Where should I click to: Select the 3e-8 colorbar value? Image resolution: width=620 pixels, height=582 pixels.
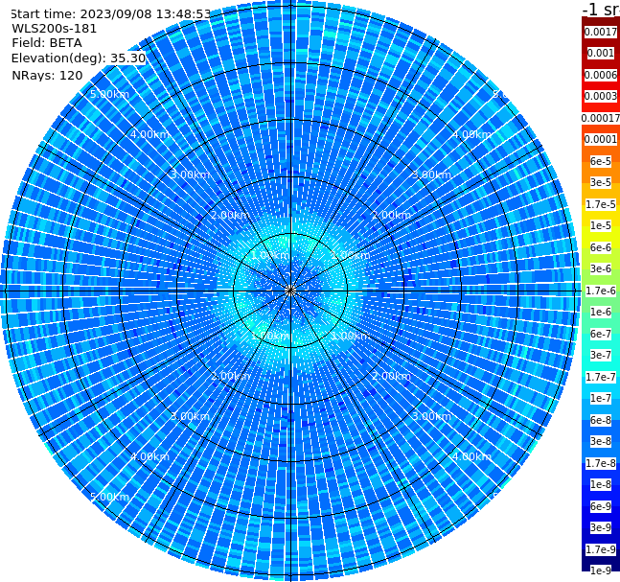pyautogui.click(x=601, y=441)
